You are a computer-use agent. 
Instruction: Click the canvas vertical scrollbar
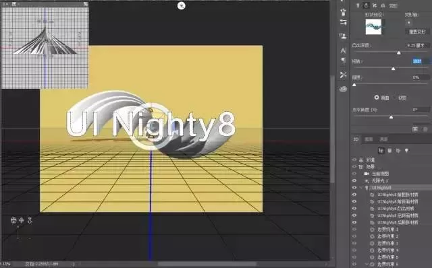[333, 129]
